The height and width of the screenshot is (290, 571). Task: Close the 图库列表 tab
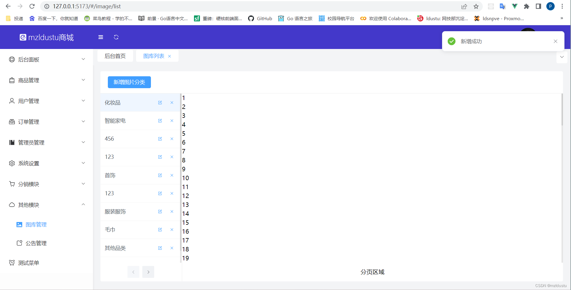pos(170,56)
